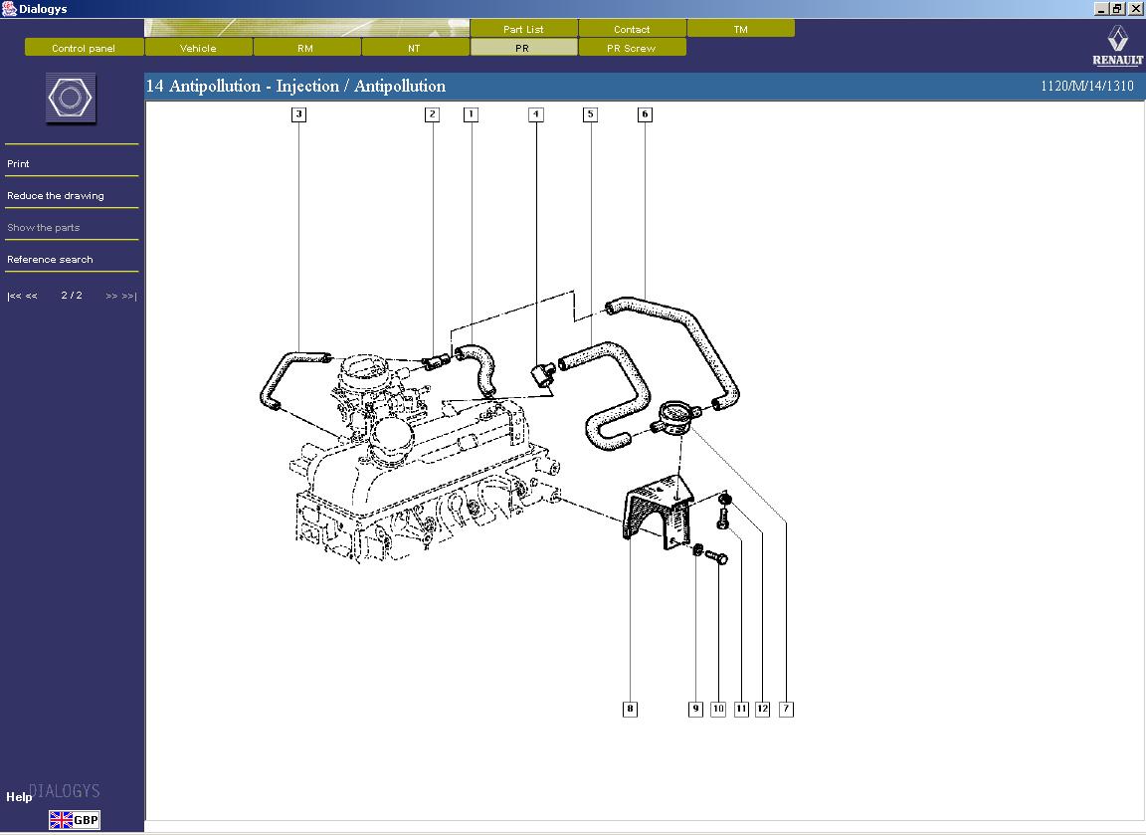Click Show the parts
The width and height of the screenshot is (1146, 835).
tap(43, 227)
